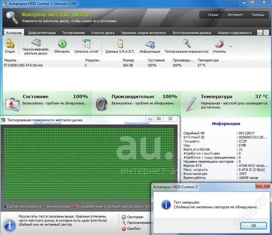Click the Серийный № value 9SY12RH7
The image size is (272, 235).
click(x=246, y=133)
